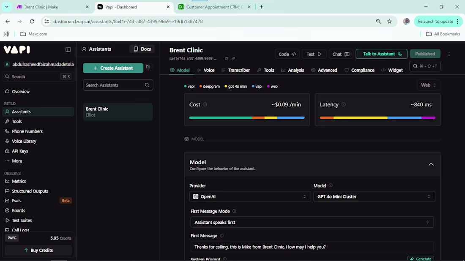This screenshot has width=465, height=261.
Task: Collapse the Vapi sidebar panel icon
Action: [x=68, y=49]
